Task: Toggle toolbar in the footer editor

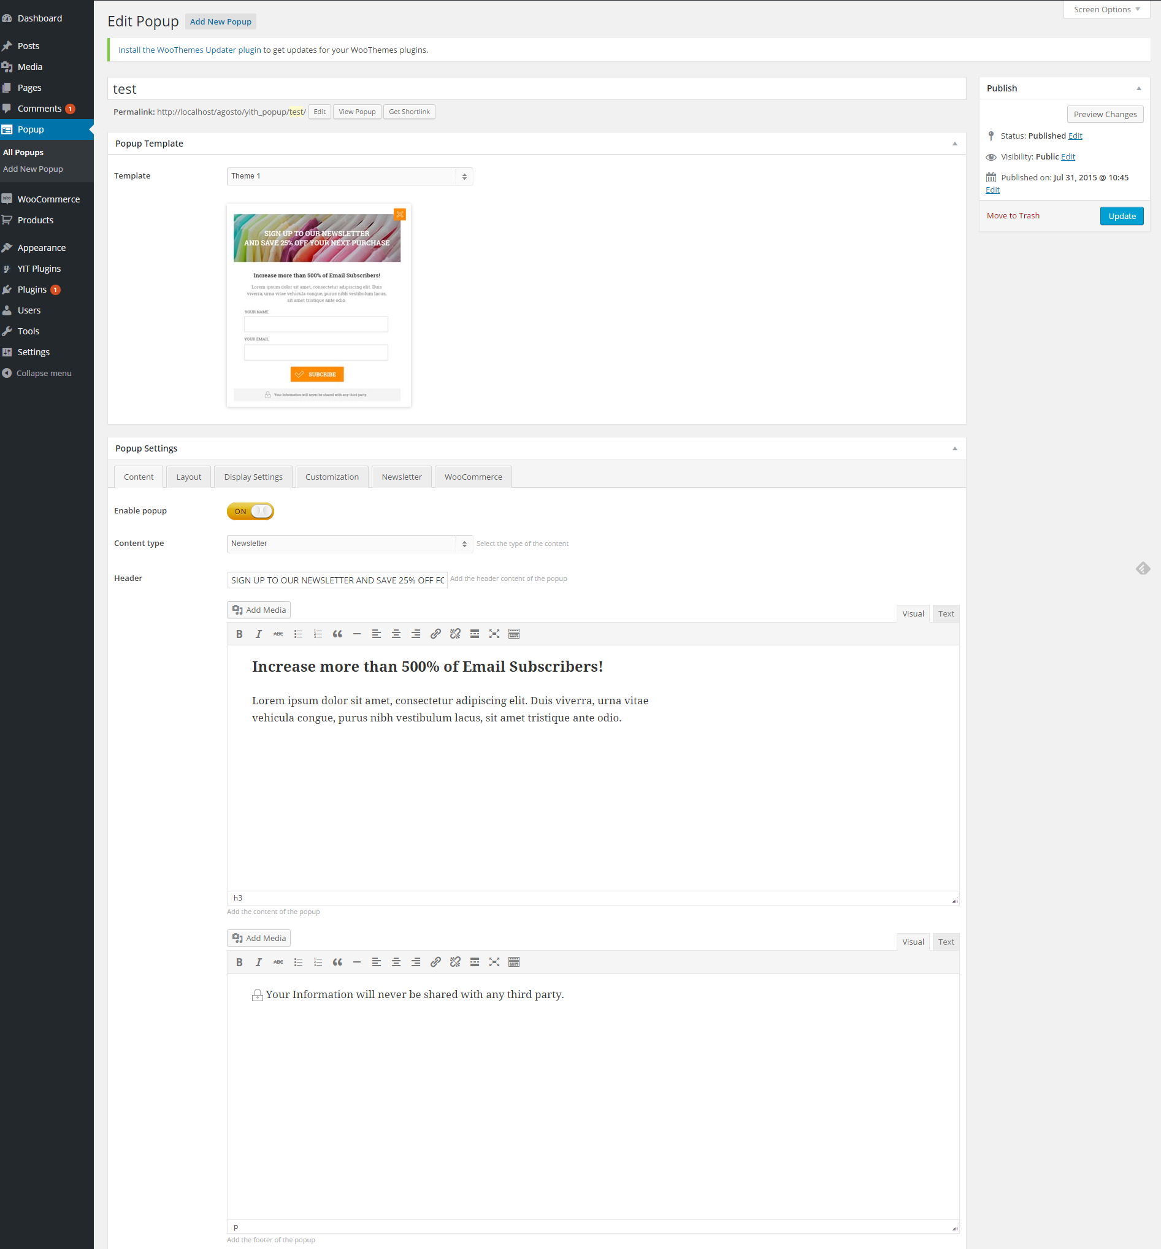Action: 514,962
